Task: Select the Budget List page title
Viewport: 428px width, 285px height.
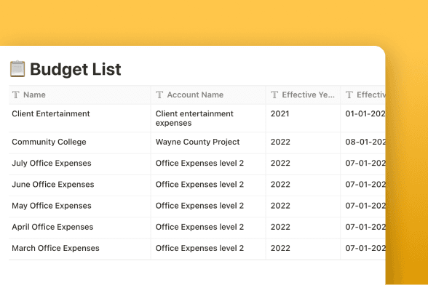Action: click(x=76, y=69)
